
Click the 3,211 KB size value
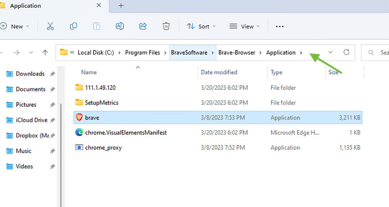coord(350,118)
